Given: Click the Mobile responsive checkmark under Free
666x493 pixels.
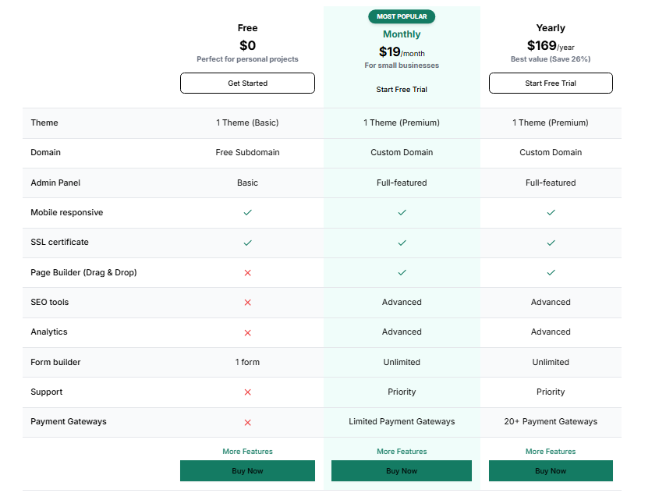Looking at the screenshot, I should pyautogui.click(x=247, y=212).
